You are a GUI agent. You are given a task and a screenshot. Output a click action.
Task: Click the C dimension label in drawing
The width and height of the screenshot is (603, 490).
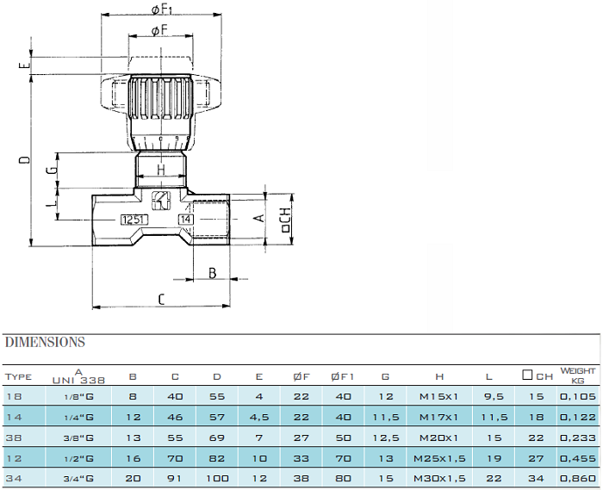pyautogui.click(x=162, y=300)
